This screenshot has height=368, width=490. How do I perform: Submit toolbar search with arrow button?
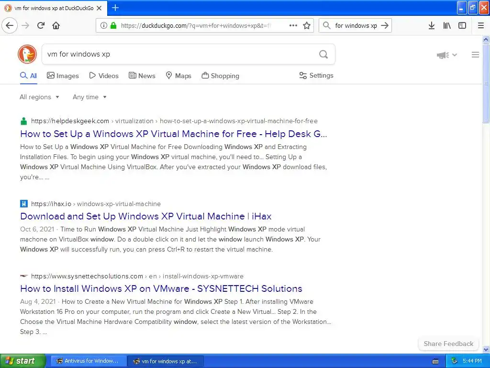pos(385,25)
